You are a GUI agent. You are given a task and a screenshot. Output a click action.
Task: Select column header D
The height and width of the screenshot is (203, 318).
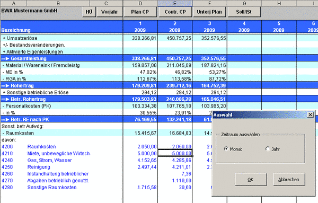point(140,3)
